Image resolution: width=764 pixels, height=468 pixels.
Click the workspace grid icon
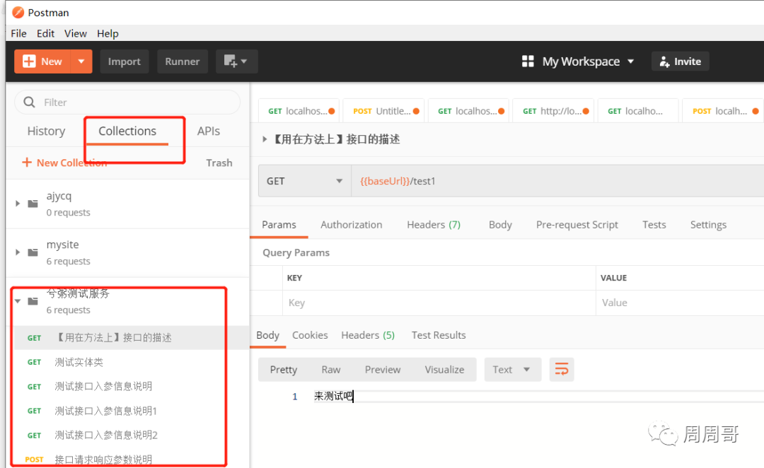(528, 62)
